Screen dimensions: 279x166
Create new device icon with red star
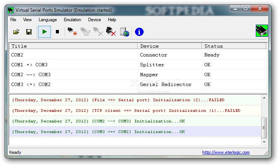point(72,31)
